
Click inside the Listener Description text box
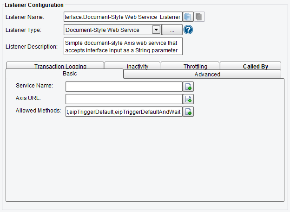point(123,46)
